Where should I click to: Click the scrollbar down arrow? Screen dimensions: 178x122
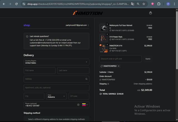coord(177,119)
